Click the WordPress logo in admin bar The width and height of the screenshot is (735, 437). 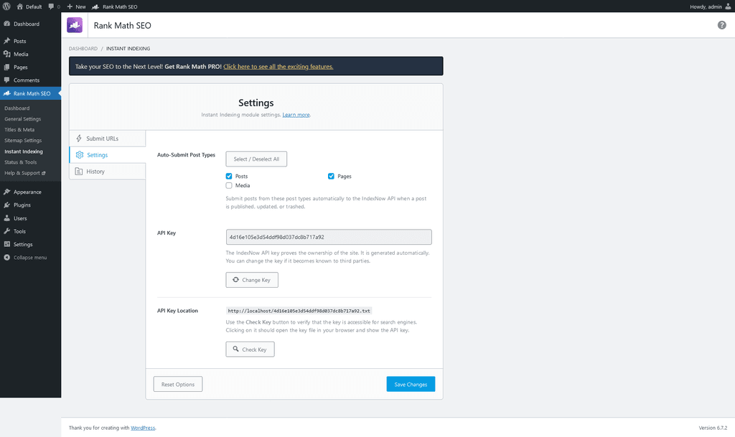point(6,6)
